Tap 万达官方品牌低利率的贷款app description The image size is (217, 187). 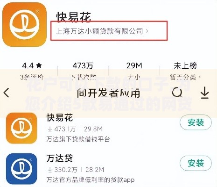pos(91,180)
